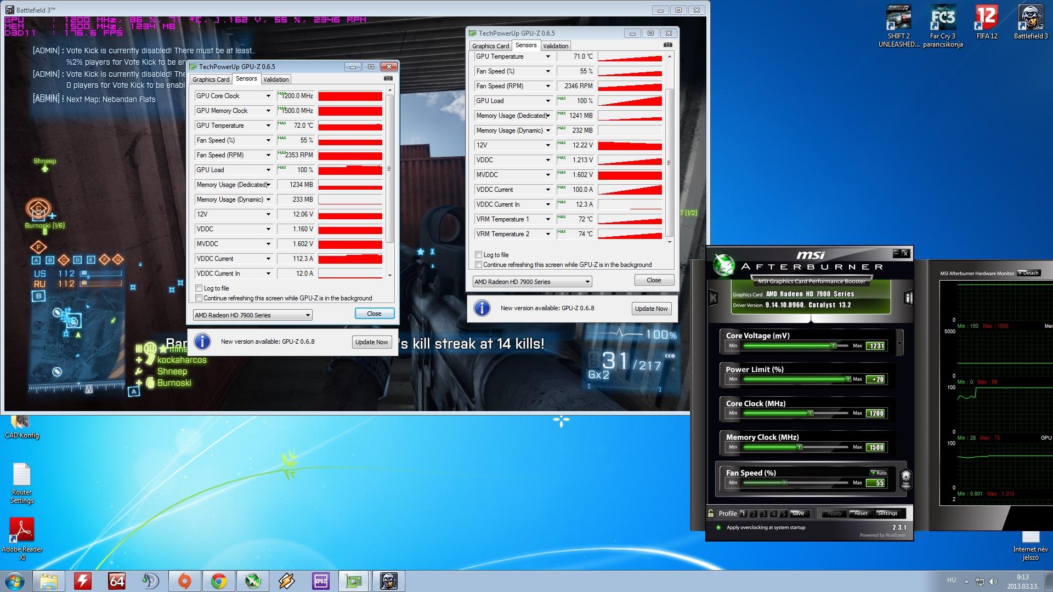Click Afterburner profile save button
The image size is (1053, 592).
coord(798,514)
